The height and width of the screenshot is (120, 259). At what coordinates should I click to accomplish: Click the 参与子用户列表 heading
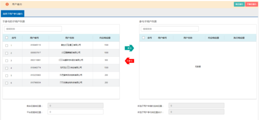pos(148,22)
